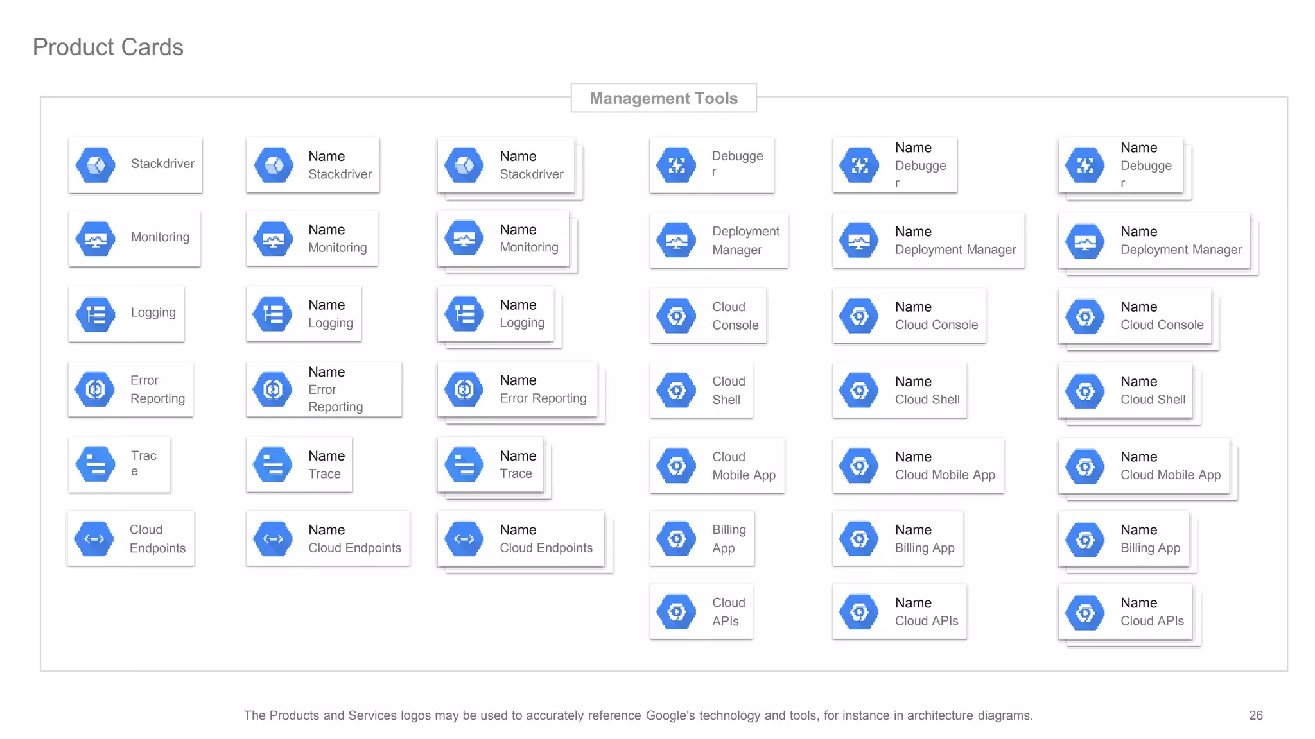Click the Monitoring icon in the card lacking a Name line

coord(96,239)
